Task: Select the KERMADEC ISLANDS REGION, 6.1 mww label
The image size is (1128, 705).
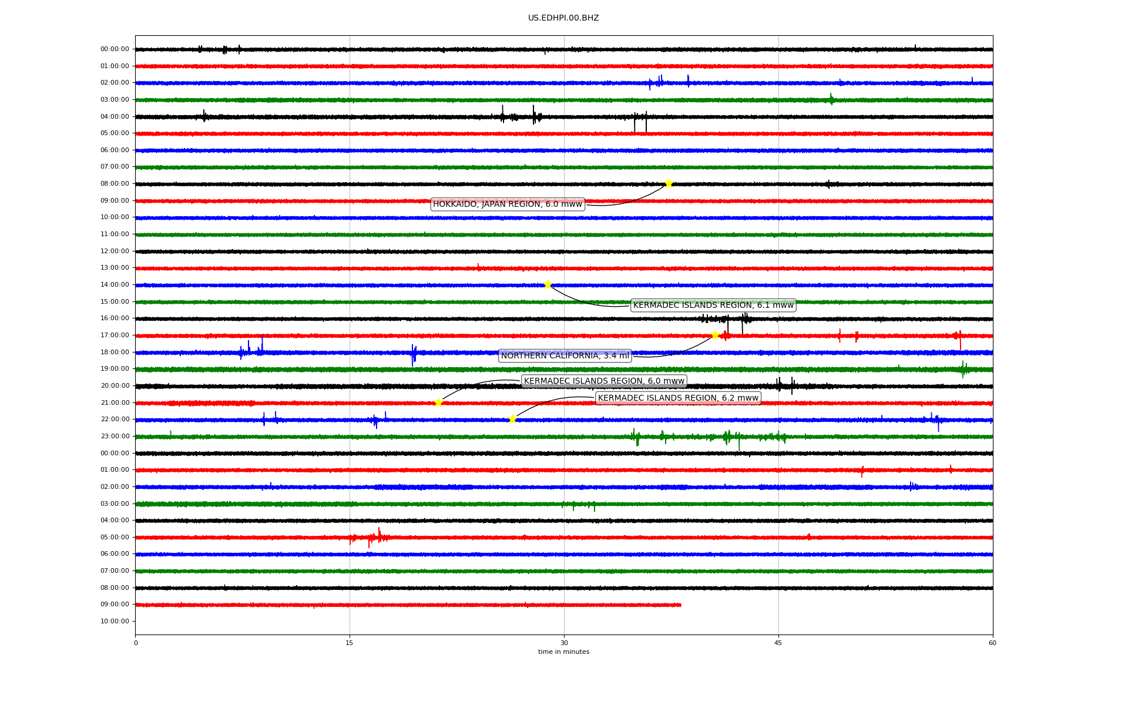Action: [x=713, y=305]
